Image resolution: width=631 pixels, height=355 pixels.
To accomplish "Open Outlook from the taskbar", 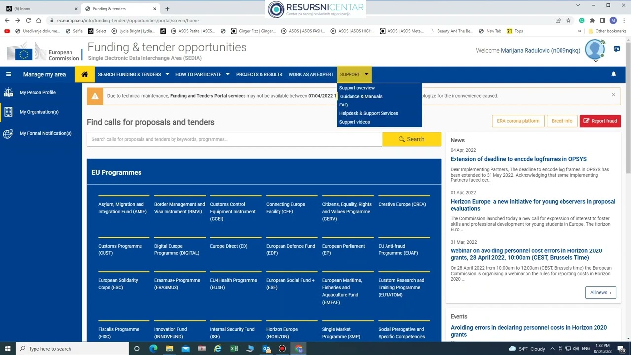I will click(x=266, y=349).
